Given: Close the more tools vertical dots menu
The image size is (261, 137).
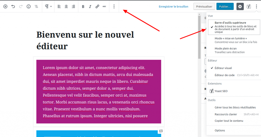Looking at the screenshot, I should point(256,6).
